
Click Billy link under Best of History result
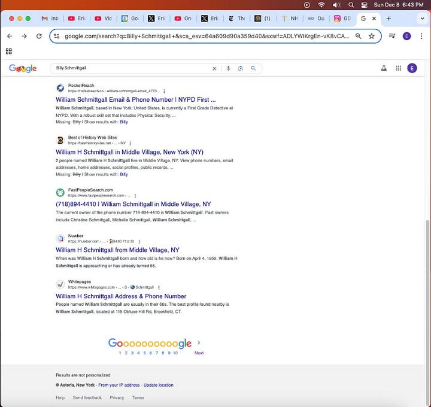coord(124,175)
